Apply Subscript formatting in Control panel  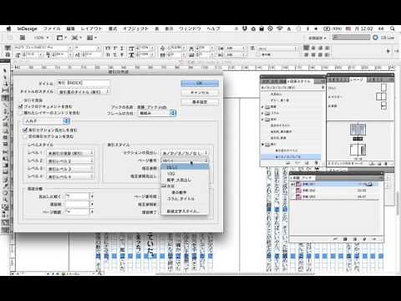[x=115, y=55]
